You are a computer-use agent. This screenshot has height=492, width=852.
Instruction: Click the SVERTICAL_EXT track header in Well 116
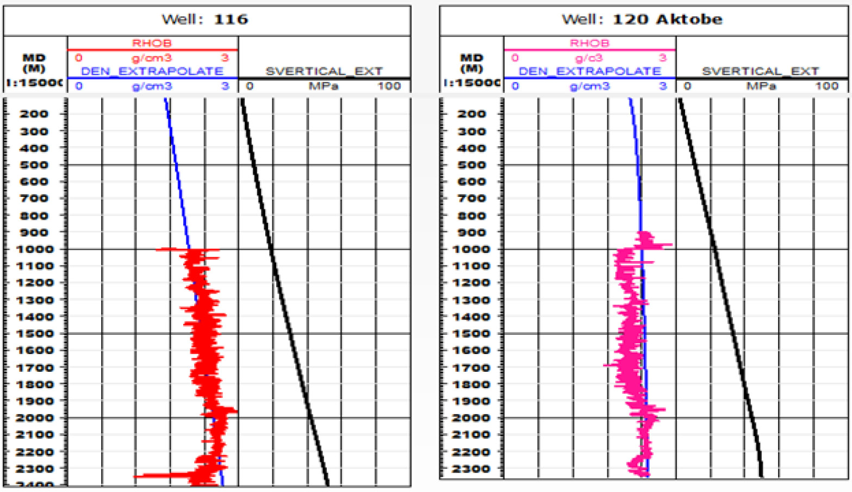coord(324,71)
